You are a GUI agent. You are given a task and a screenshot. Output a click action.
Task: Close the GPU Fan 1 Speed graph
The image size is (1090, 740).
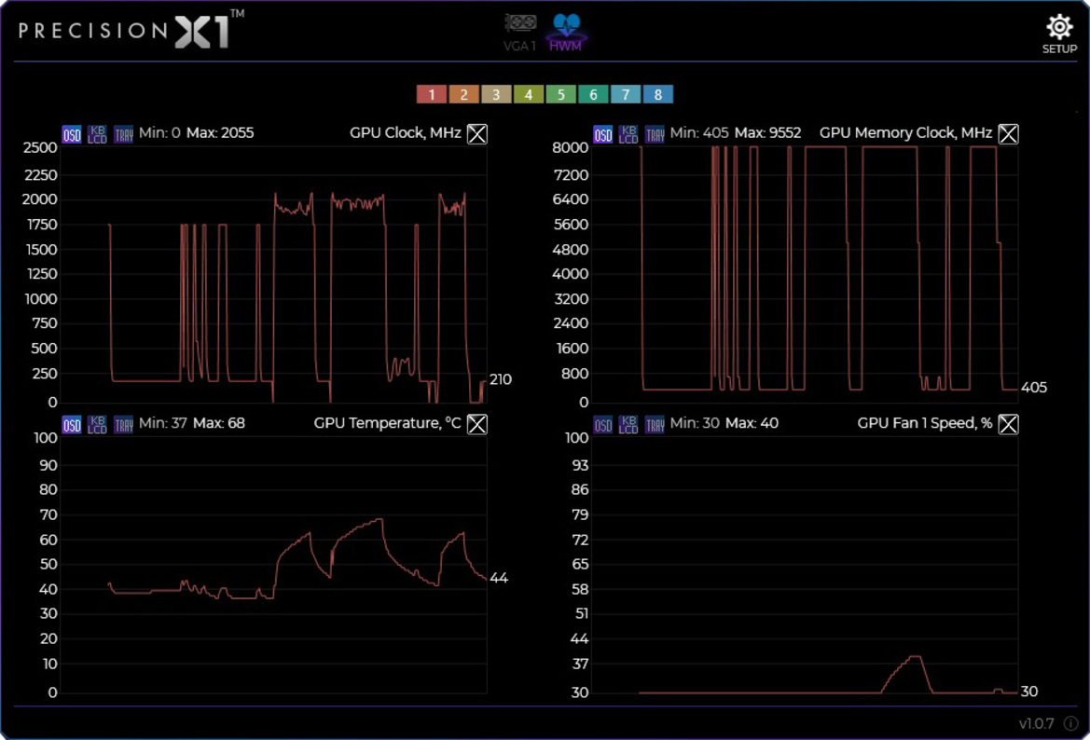pos(1009,424)
